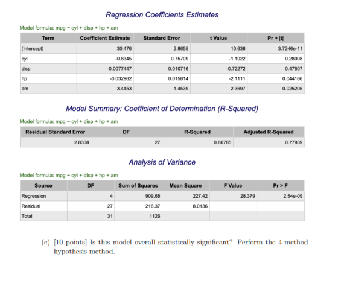The height and width of the screenshot is (292, 338).
Task: Select the disp t value -0.72272
Action: click(236, 69)
